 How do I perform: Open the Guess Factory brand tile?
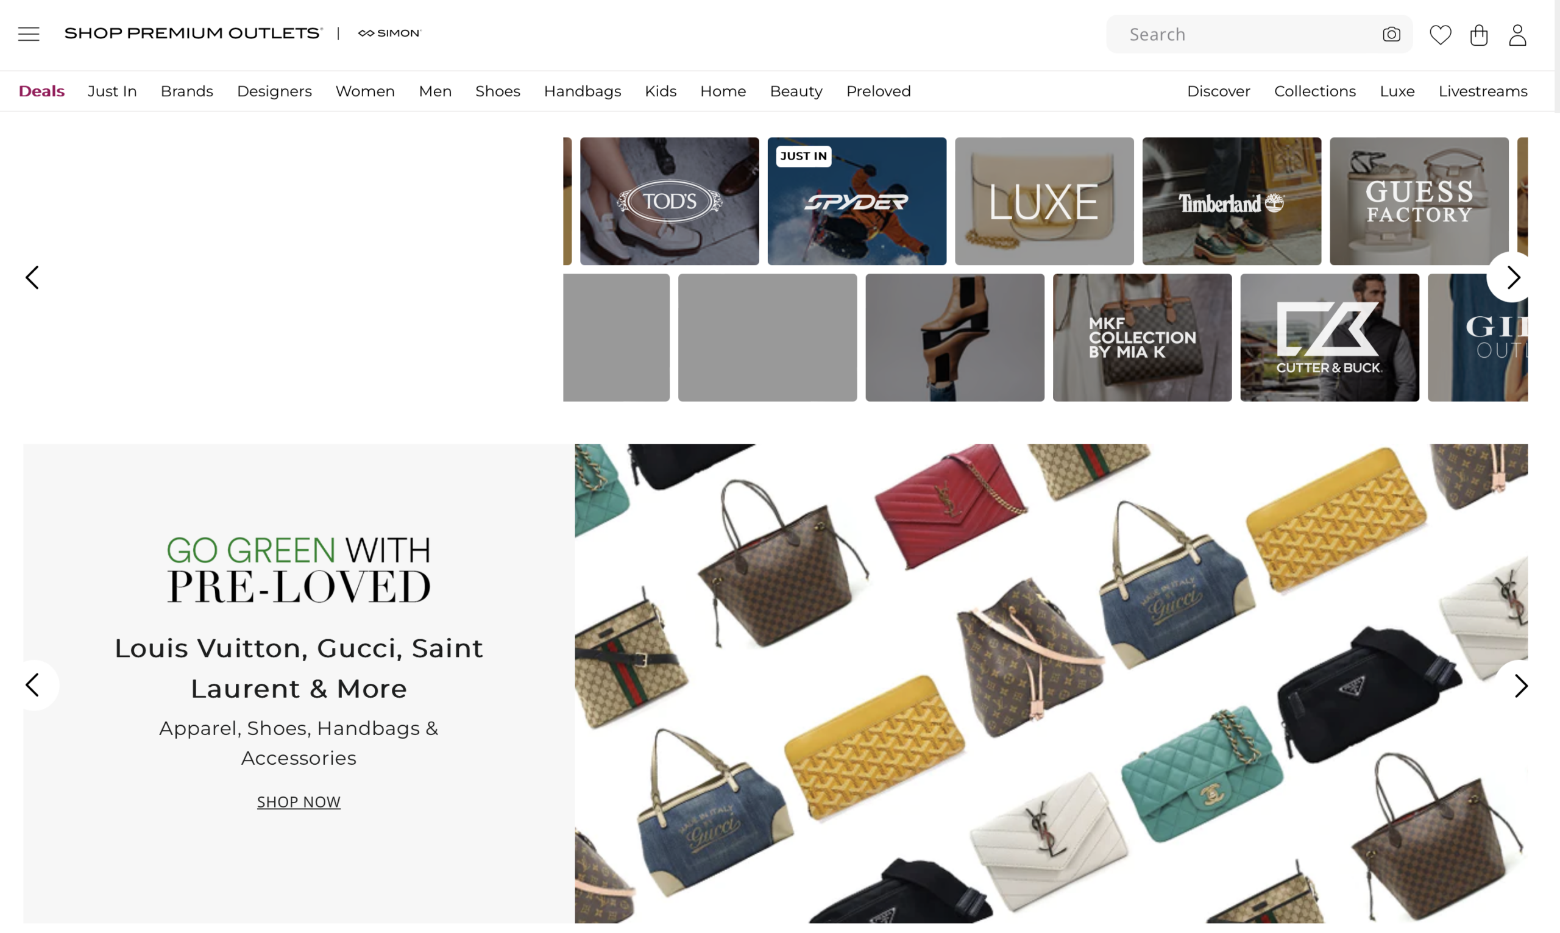tap(1419, 201)
